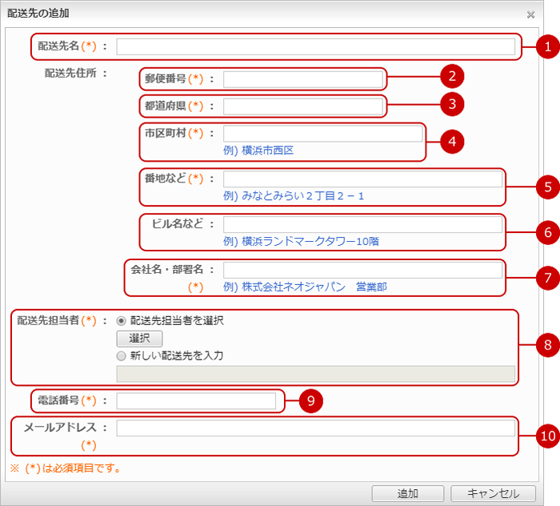Select the 番地など street address field
Screen dimensions: 560x506
[x=362, y=179]
